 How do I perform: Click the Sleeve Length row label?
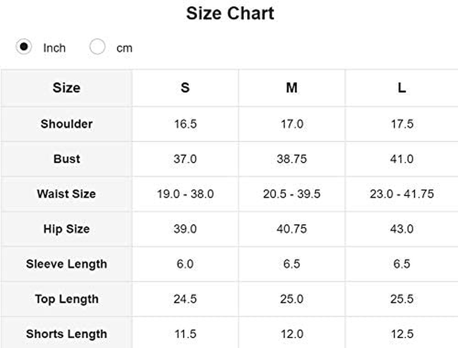(66, 264)
